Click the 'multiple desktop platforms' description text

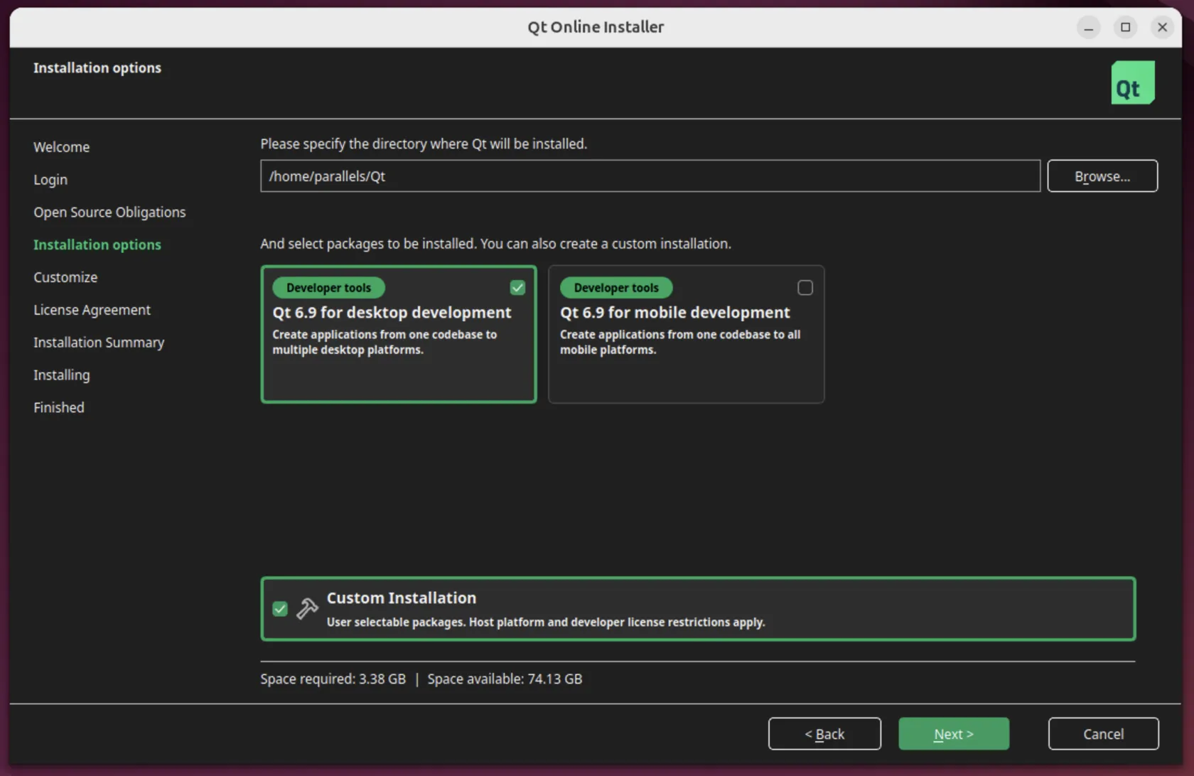click(x=348, y=350)
